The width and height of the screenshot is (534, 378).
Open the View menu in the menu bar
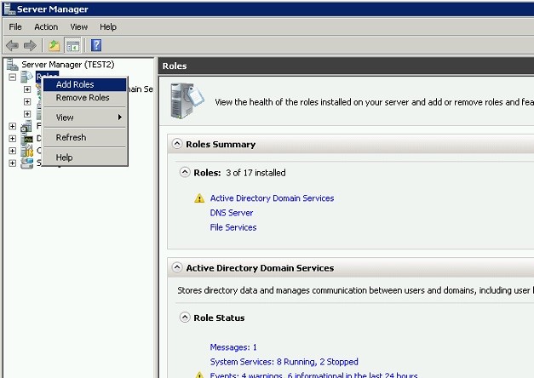pyautogui.click(x=78, y=27)
